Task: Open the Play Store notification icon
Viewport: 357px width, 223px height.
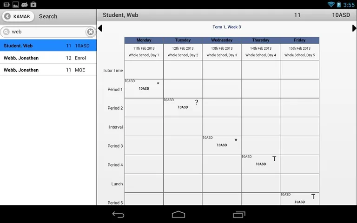Action: click(x=33, y=4)
